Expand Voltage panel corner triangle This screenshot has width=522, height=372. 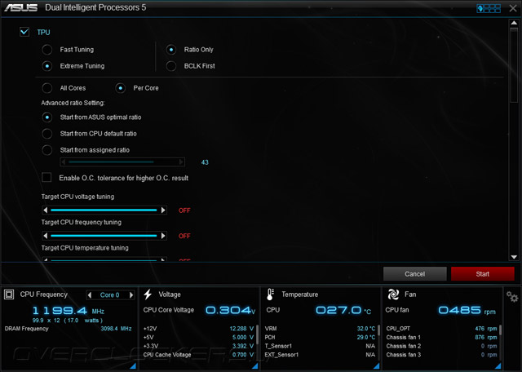point(255,365)
